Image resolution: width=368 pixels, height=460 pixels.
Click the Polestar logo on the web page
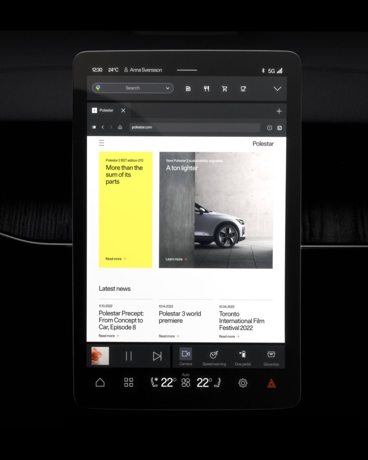click(x=263, y=144)
